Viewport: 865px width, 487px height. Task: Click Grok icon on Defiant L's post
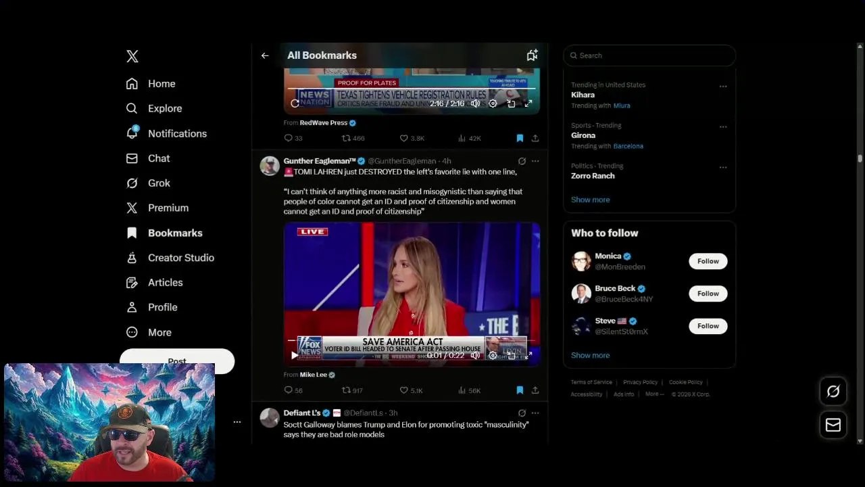coord(522,413)
